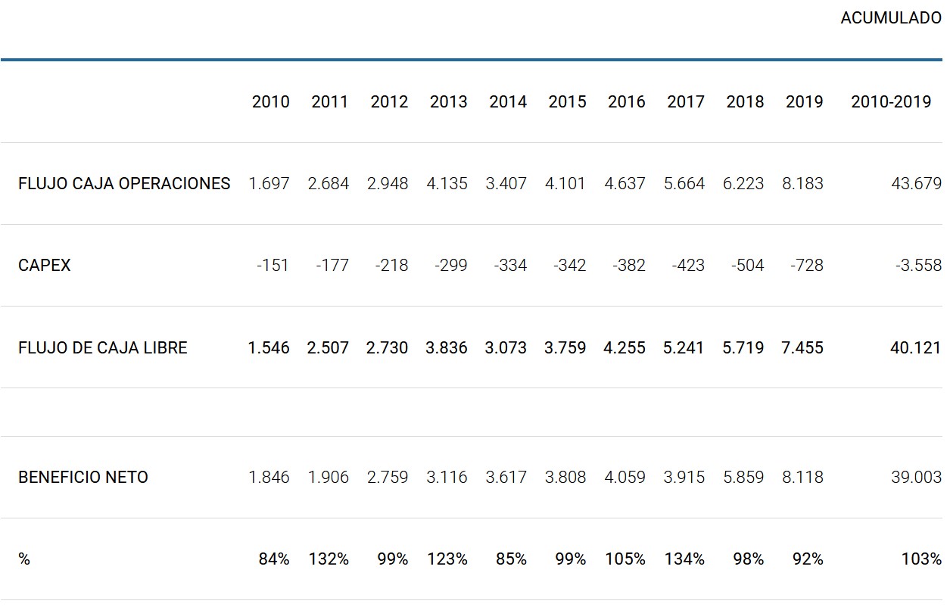Image resolution: width=950 pixels, height=607 pixels.
Task: Select the 2019 operating cash flow 8.183
Action: pos(802,183)
